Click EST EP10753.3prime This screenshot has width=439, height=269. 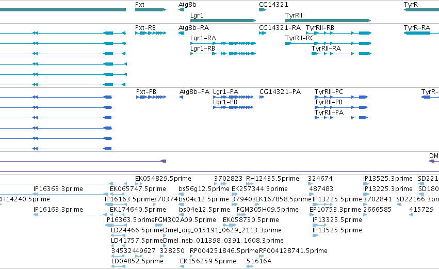pyautogui.click(x=335, y=210)
